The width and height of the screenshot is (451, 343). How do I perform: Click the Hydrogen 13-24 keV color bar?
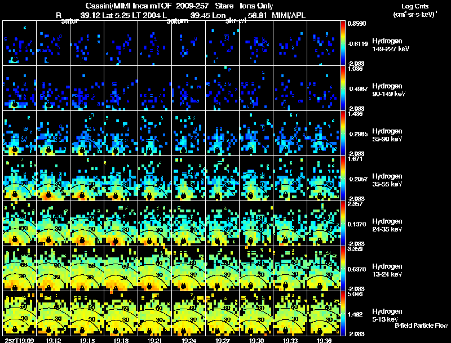pyautogui.click(x=343, y=269)
